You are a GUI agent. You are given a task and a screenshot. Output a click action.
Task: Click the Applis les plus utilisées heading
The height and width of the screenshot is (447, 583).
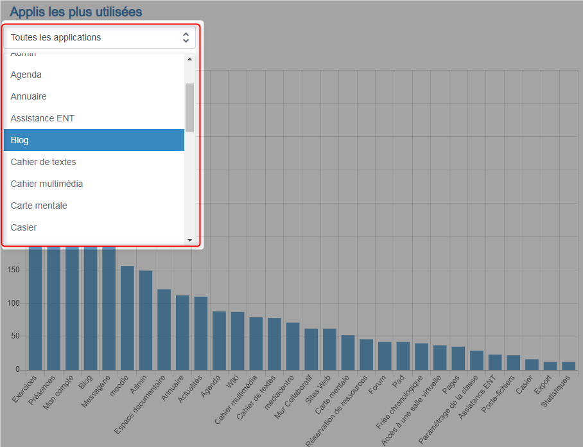76,12
